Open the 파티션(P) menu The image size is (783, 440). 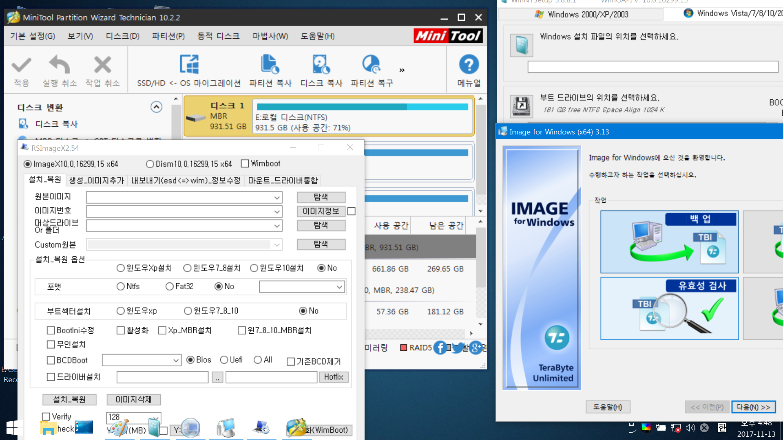pyautogui.click(x=168, y=36)
